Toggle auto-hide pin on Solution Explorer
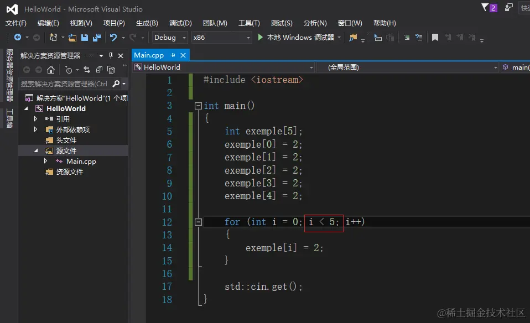Screen dimensions: 530x323 pos(111,55)
